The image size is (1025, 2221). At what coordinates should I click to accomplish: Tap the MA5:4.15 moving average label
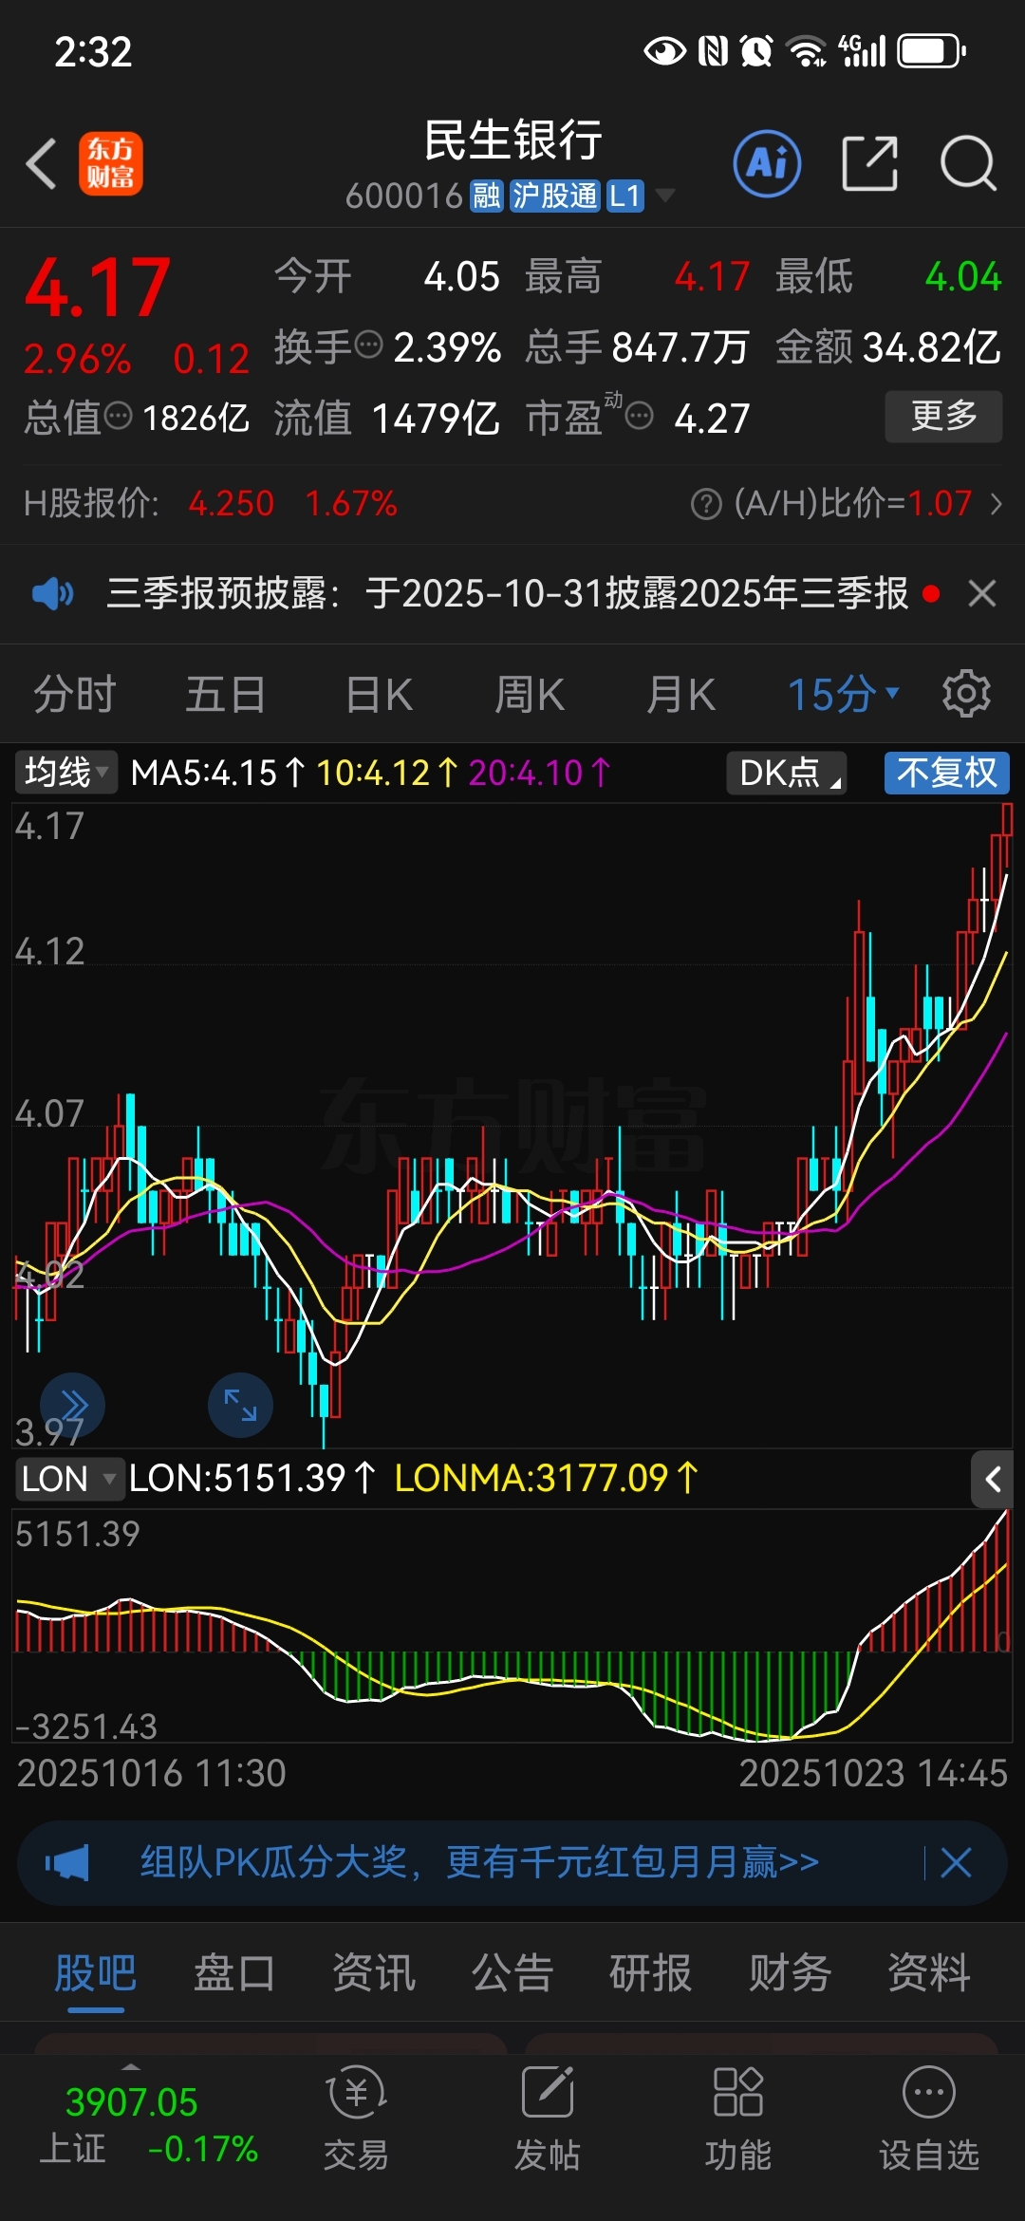click(218, 773)
